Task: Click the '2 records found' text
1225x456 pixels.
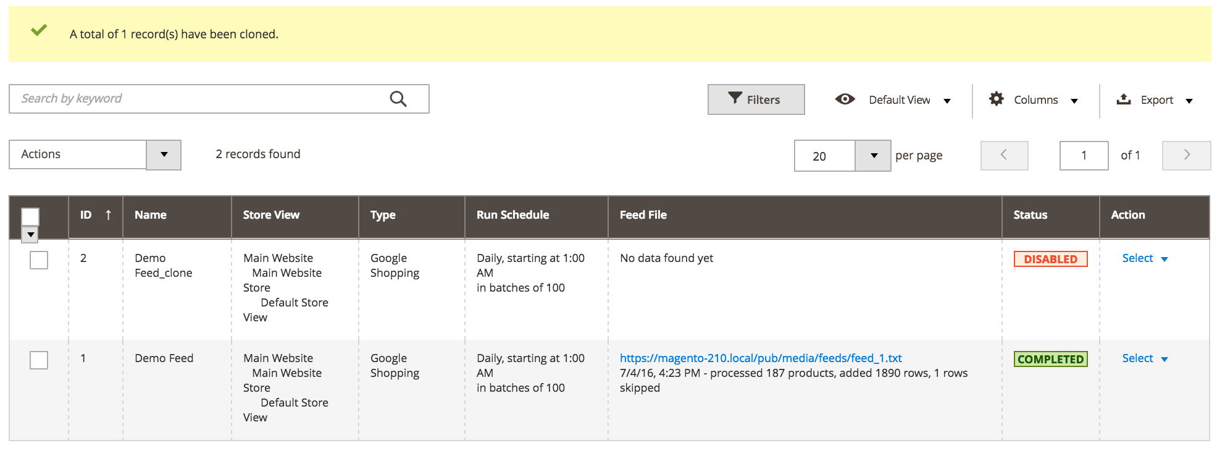Action: tap(258, 154)
